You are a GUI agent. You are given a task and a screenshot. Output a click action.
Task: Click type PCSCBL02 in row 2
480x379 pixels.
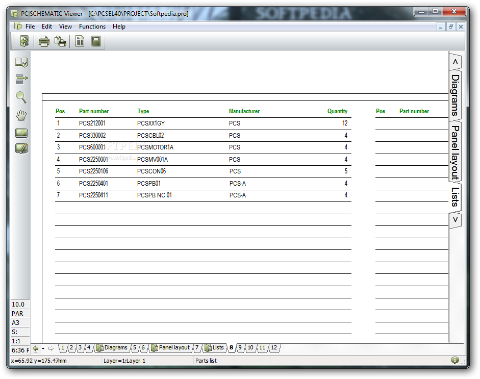pos(150,135)
